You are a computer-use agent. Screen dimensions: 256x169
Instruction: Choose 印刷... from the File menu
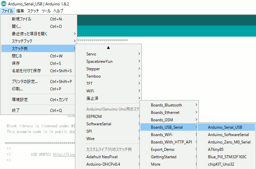click(39, 89)
